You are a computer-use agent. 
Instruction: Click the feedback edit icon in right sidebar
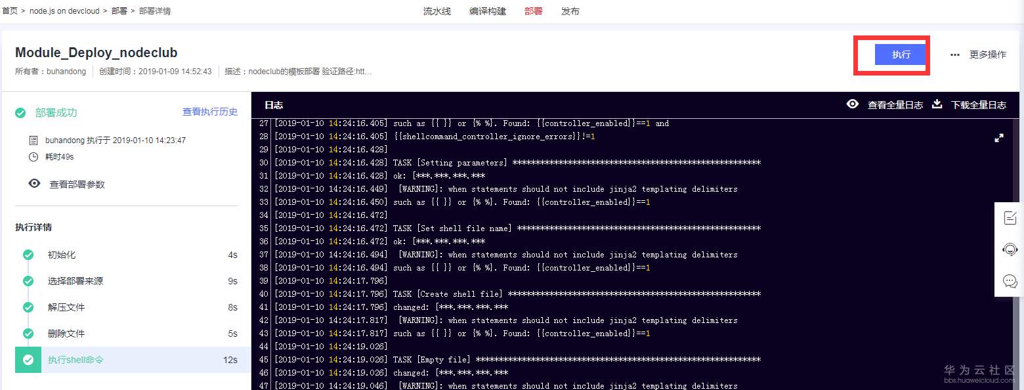pos(1012,217)
